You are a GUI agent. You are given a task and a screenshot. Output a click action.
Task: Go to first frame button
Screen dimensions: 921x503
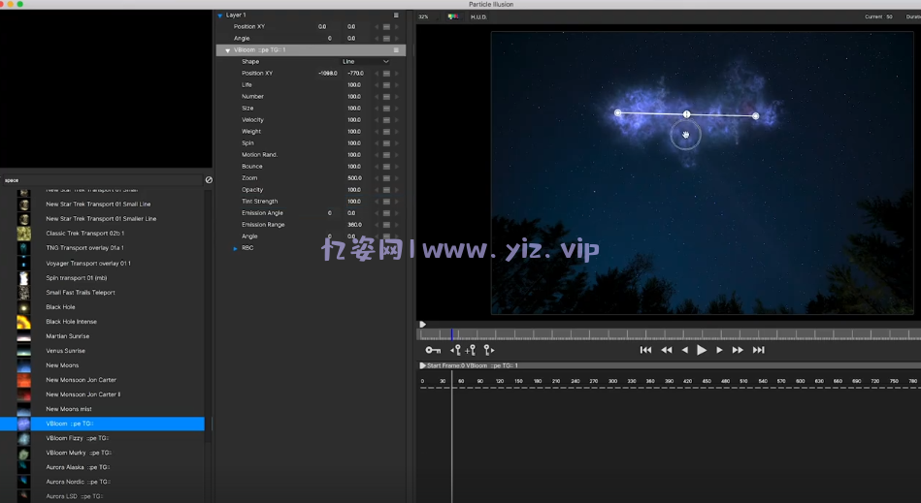645,350
